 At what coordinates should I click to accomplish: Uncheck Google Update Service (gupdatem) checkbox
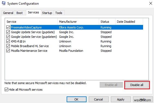[8, 37]
